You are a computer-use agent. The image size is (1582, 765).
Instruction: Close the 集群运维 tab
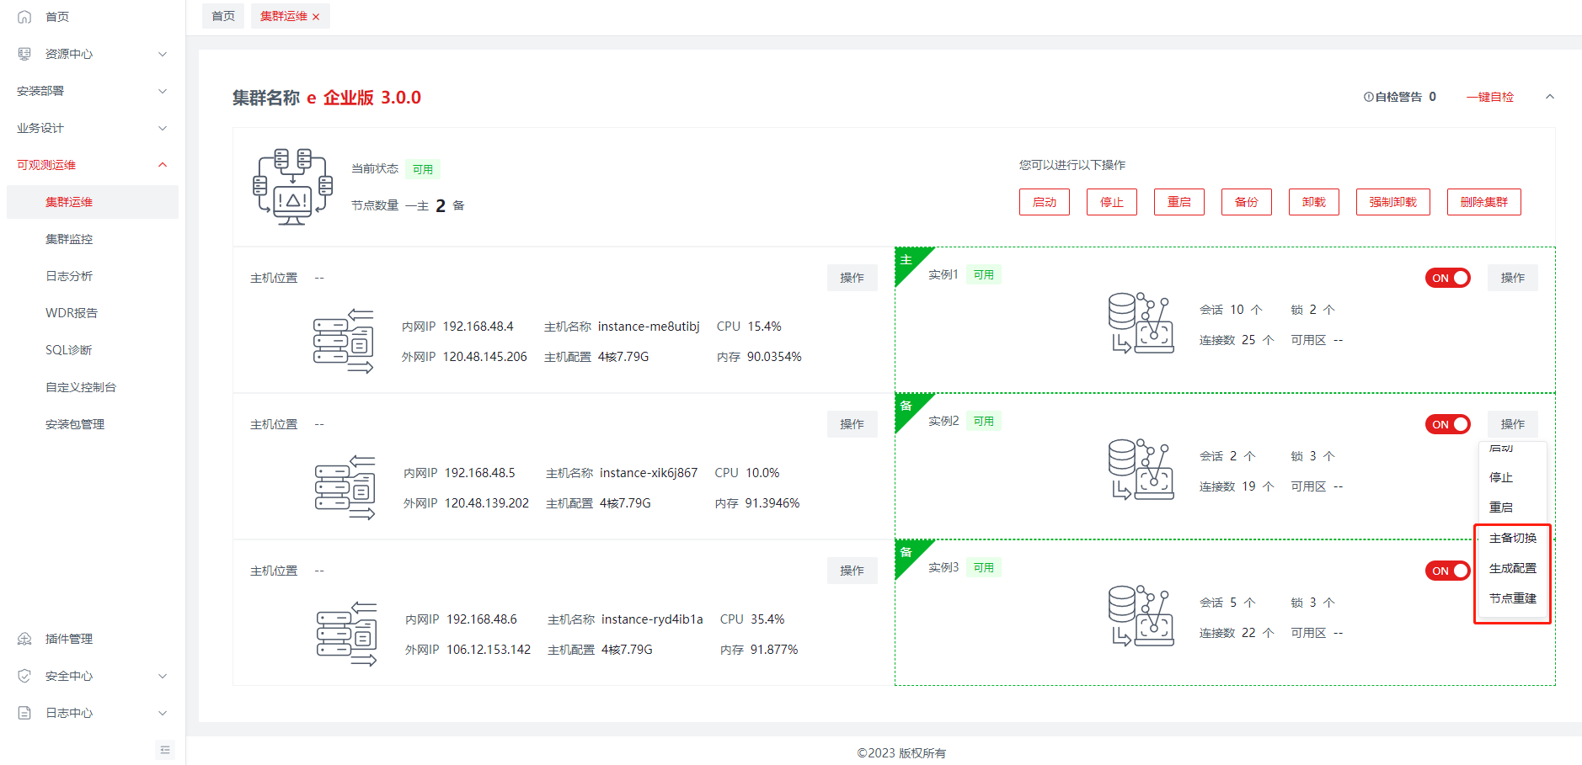316,17
